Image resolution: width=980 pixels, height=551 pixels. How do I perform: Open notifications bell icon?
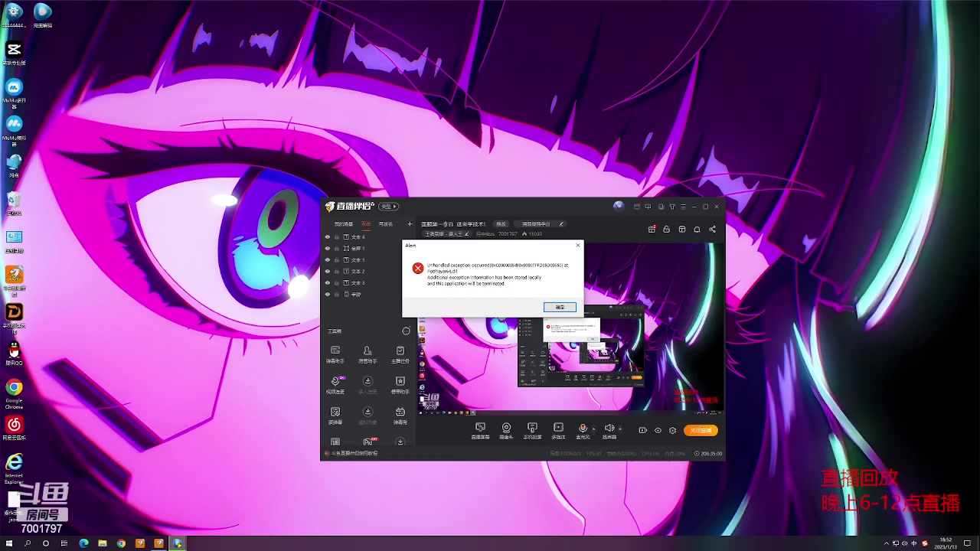click(x=697, y=229)
